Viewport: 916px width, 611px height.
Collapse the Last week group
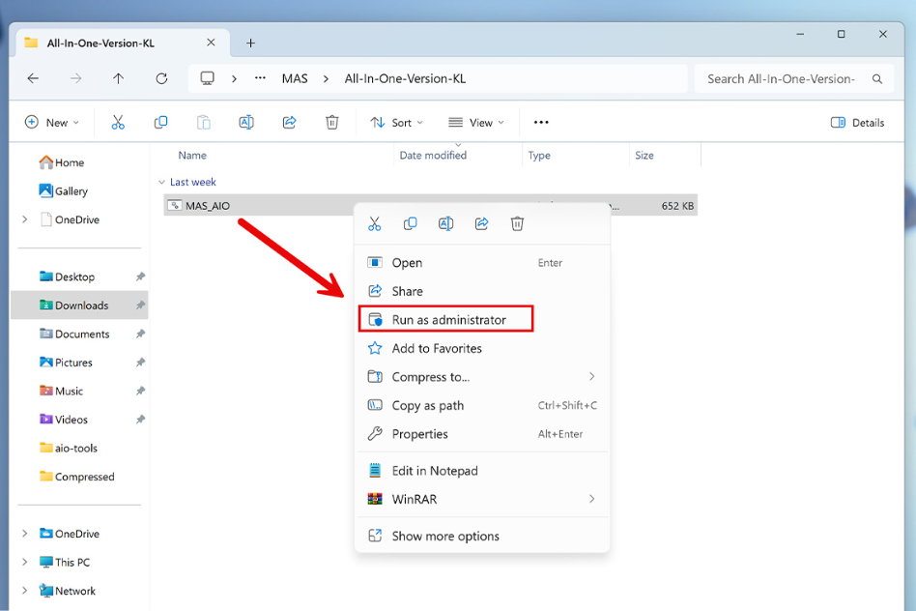pyautogui.click(x=162, y=182)
